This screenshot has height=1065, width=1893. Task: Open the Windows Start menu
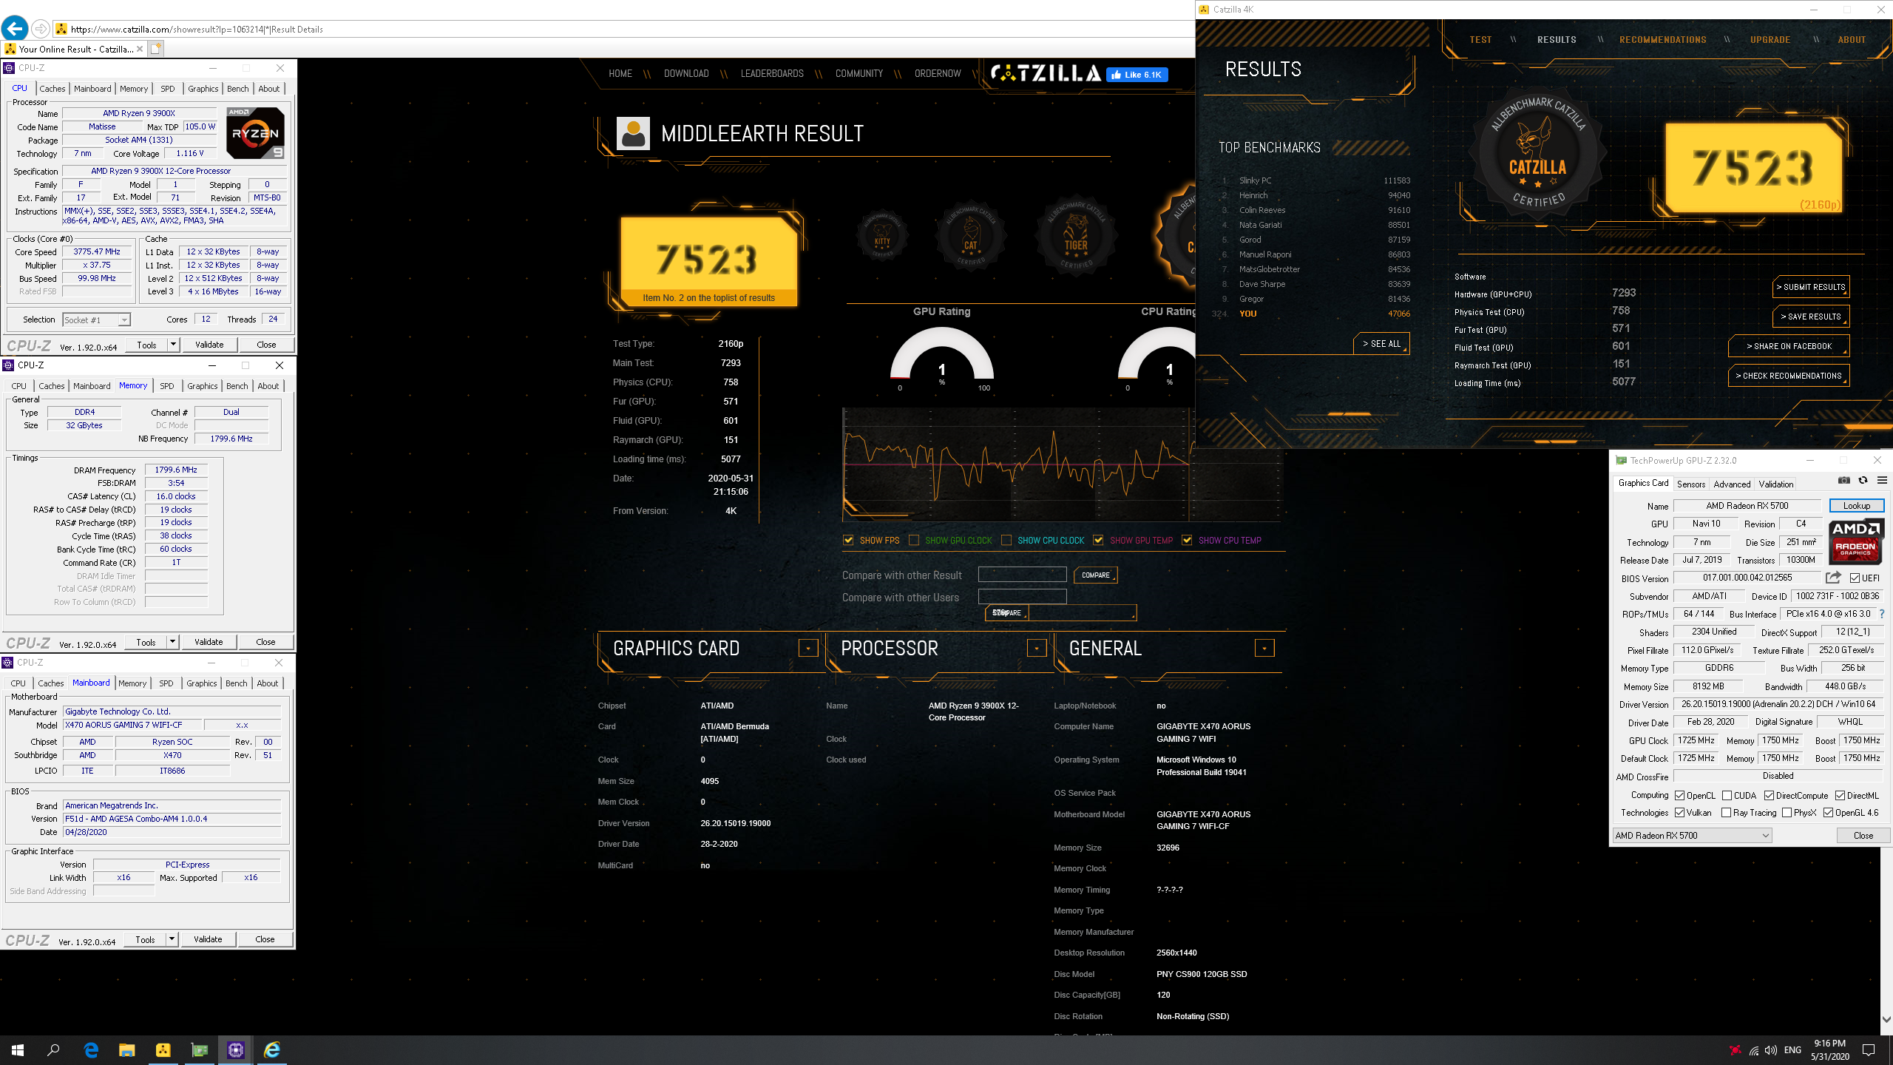click(18, 1050)
